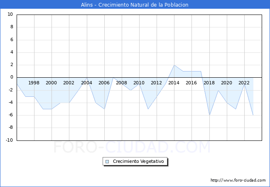Click the y-axis value 2
Viewport: 270px width, 187px height.
pos(12,65)
